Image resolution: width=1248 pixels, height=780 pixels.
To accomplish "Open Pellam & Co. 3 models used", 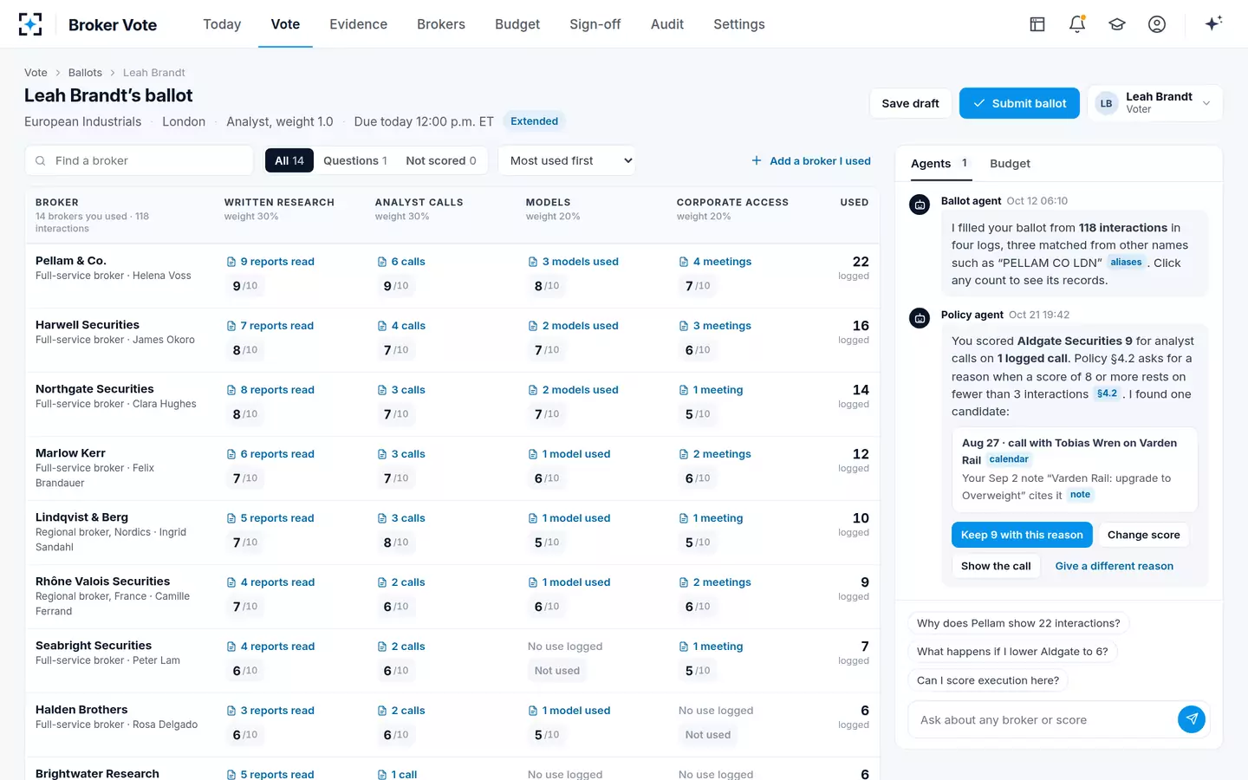I will (573, 262).
